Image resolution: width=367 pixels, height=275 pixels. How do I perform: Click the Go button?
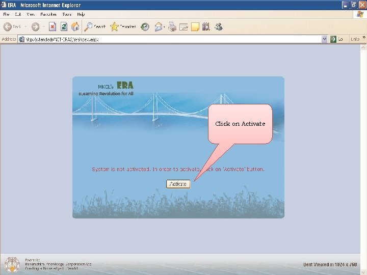pos(336,39)
